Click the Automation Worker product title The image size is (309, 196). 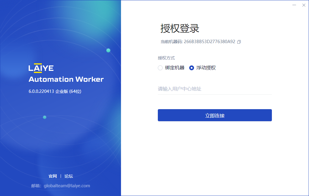(x=66, y=79)
